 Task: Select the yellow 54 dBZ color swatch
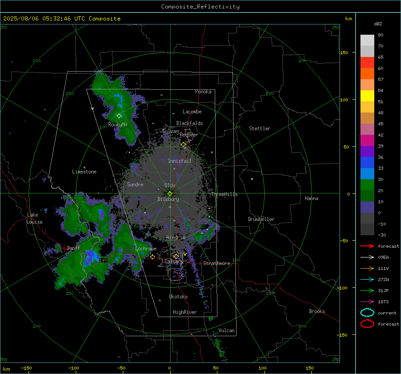tap(367, 96)
